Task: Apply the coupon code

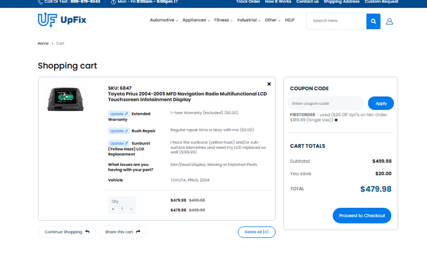Action: click(x=381, y=103)
